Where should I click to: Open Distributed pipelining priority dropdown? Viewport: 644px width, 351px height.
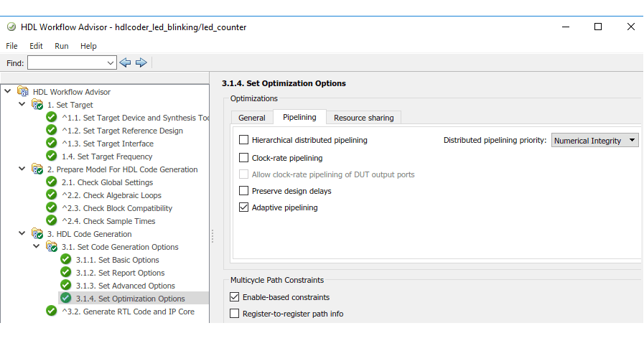pos(595,141)
